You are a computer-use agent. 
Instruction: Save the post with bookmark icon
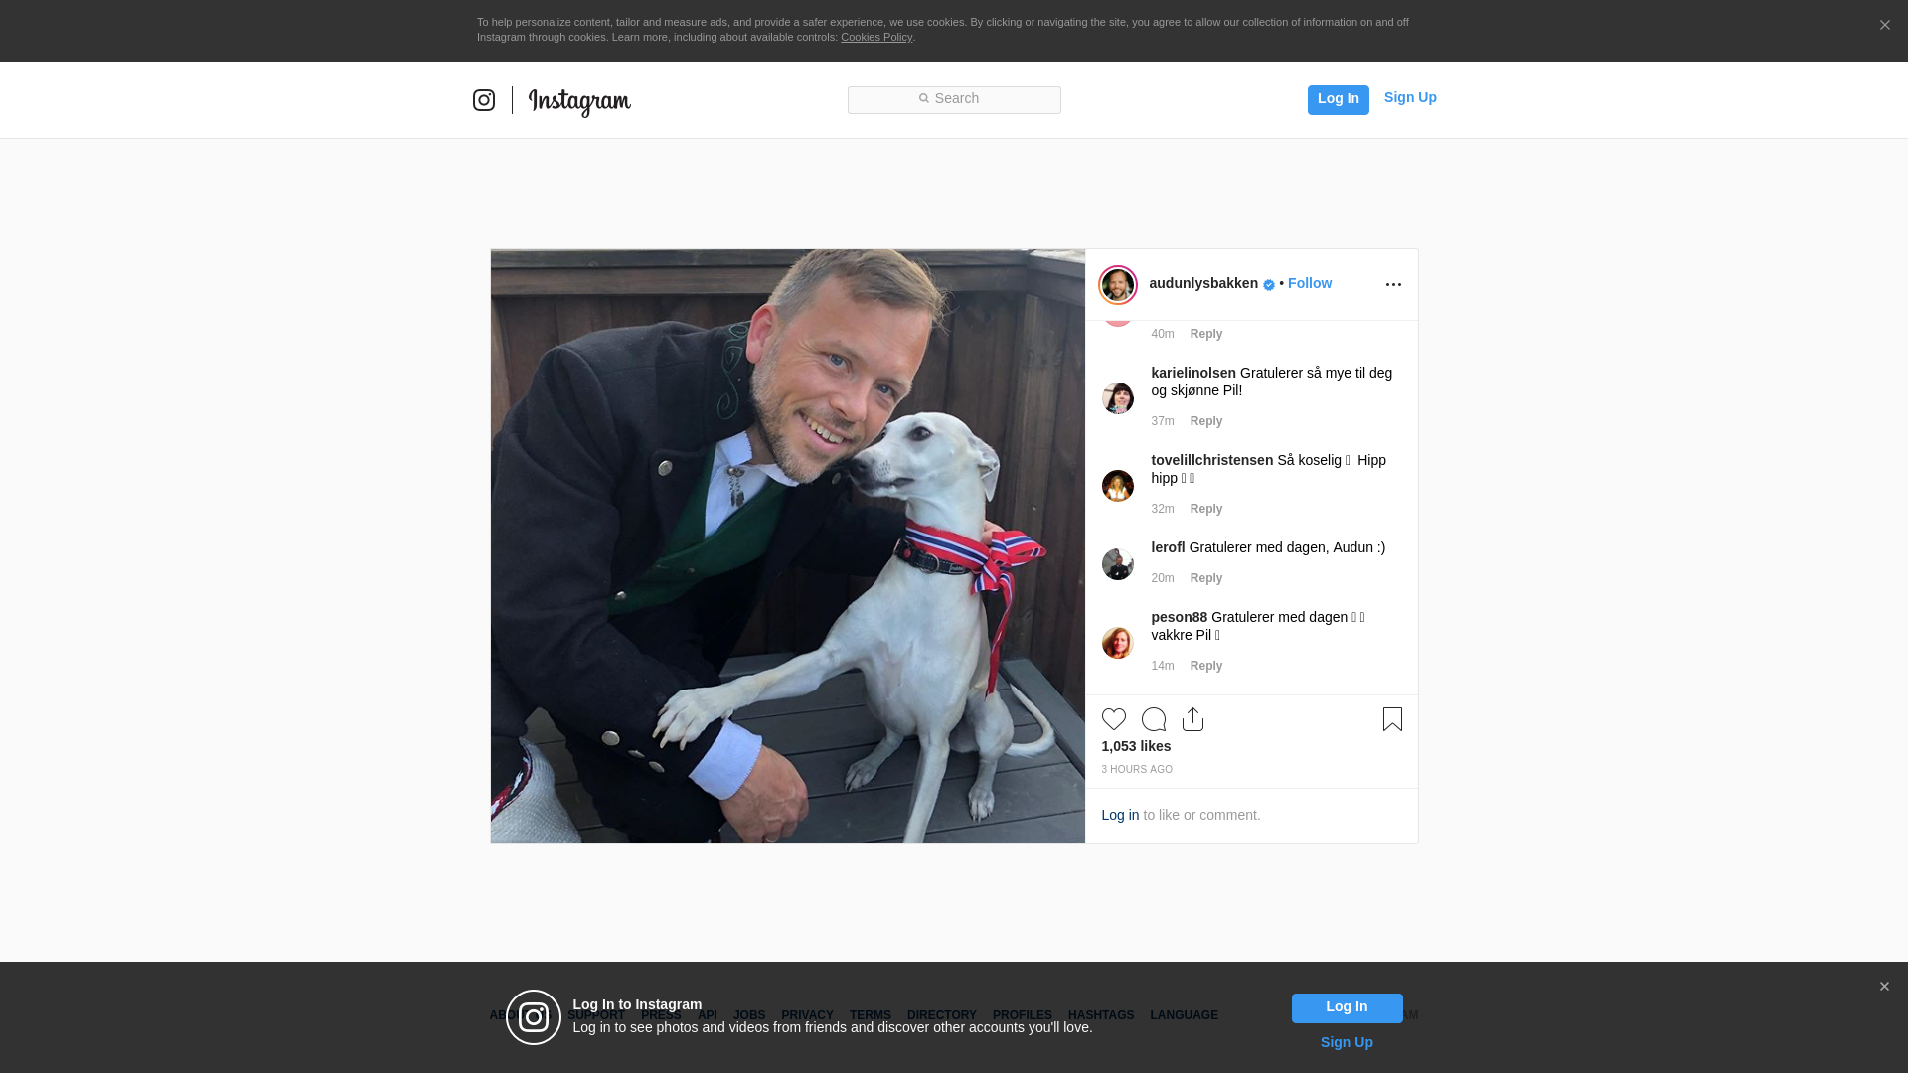tap(1392, 719)
